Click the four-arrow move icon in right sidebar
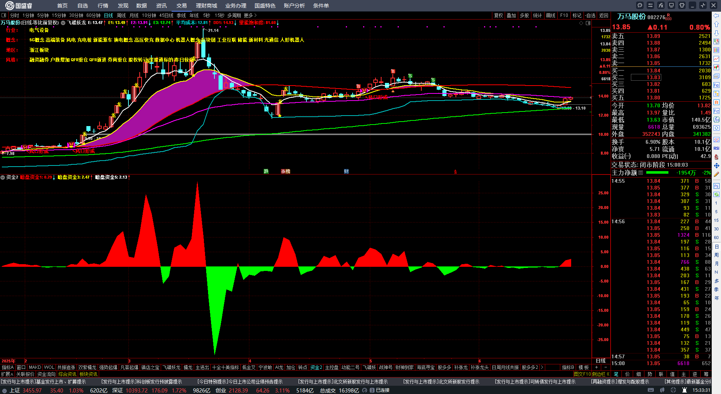Image resolution: width=721 pixels, height=394 pixels. pyautogui.click(x=716, y=165)
